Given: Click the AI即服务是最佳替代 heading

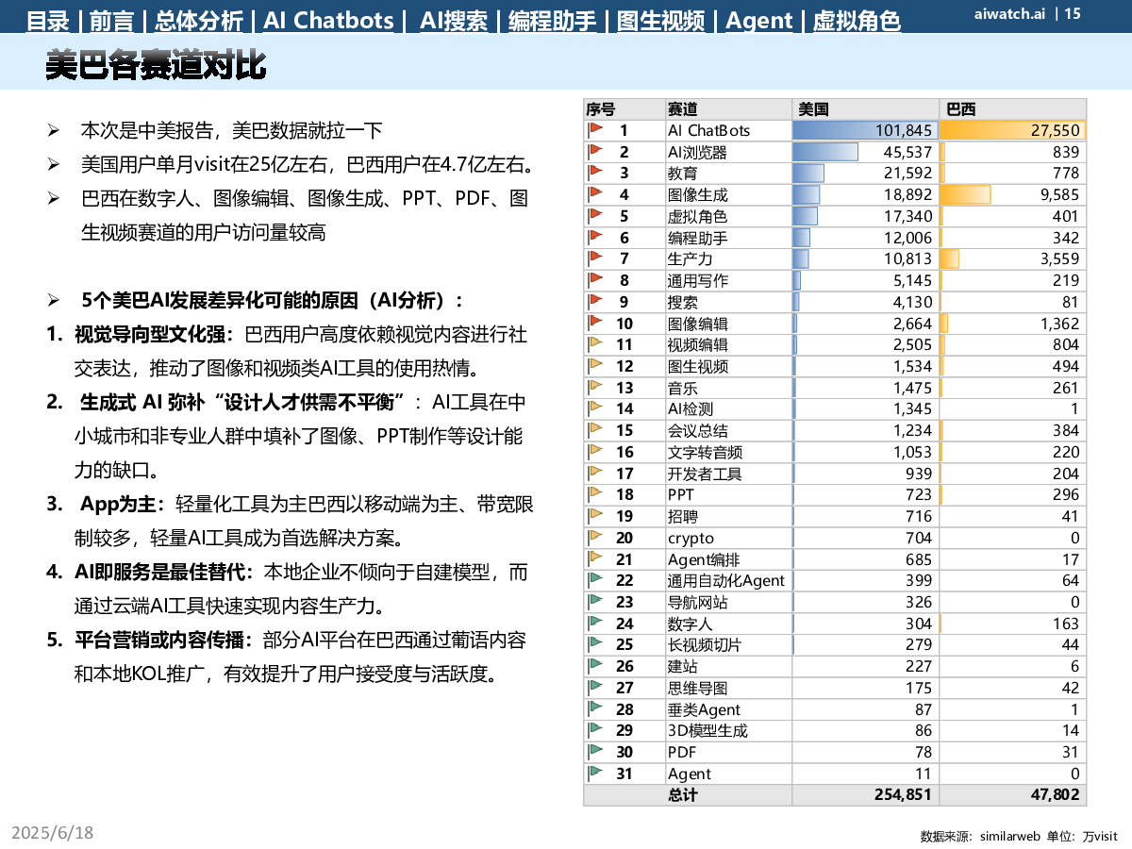Looking at the screenshot, I should (164, 572).
